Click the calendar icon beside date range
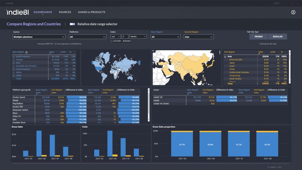 (111, 41)
